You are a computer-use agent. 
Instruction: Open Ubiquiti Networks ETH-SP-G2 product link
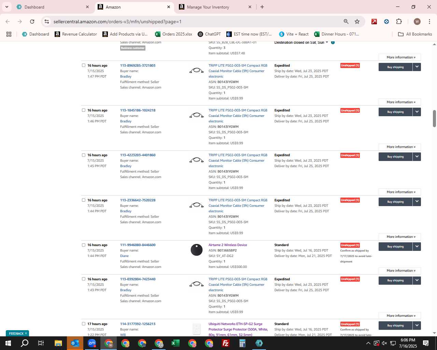tap(238, 329)
